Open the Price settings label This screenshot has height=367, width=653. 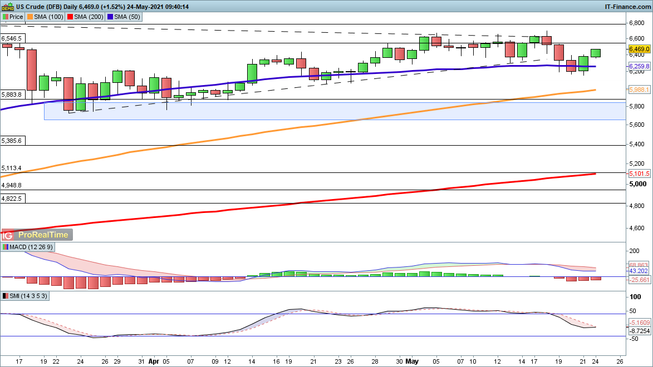point(16,17)
